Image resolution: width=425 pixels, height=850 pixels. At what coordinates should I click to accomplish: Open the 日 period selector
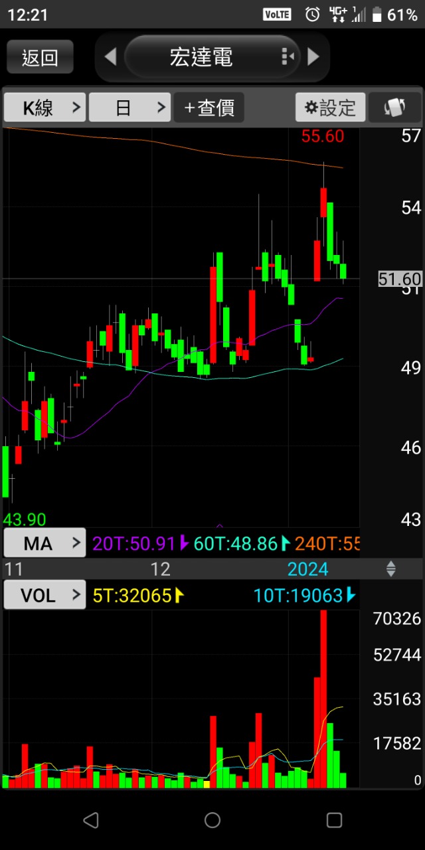point(130,107)
